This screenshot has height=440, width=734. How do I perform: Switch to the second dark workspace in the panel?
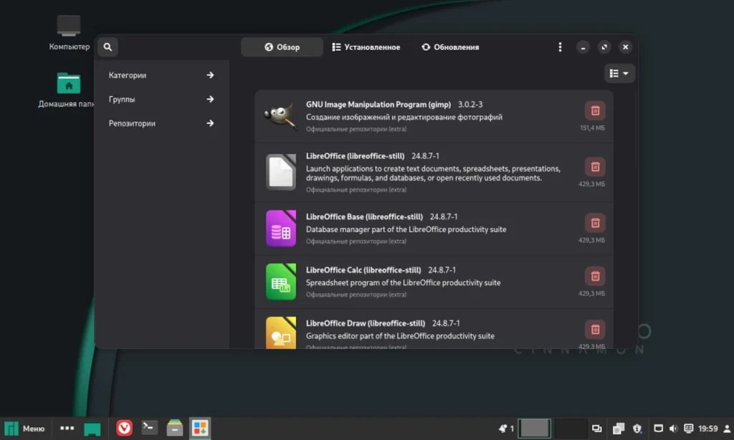(x=570, y=429)
